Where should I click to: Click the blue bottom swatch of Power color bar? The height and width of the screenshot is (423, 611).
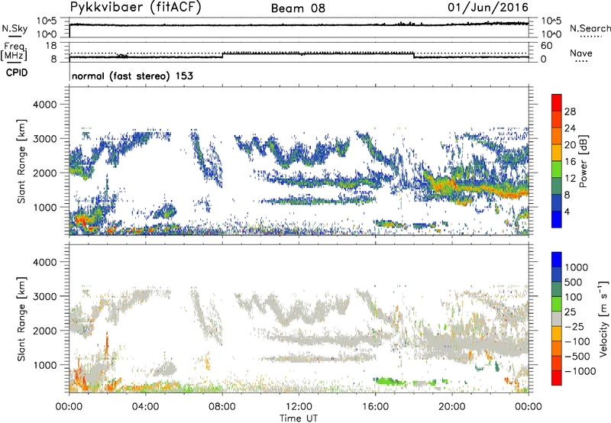[x=557, y=221]
